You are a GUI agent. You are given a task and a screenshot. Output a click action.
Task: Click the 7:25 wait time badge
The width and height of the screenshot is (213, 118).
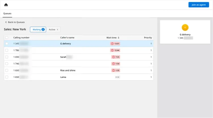116,57
